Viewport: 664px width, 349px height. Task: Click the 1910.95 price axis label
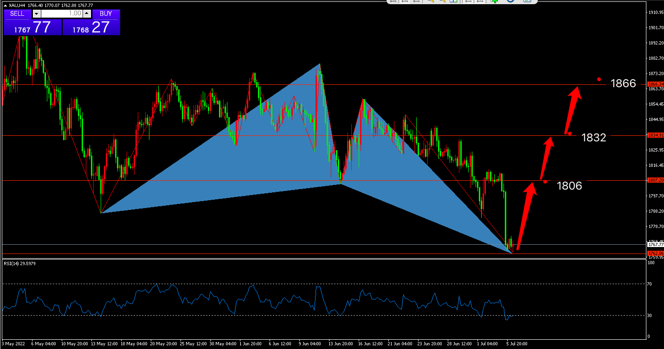[x=656, y=13]
